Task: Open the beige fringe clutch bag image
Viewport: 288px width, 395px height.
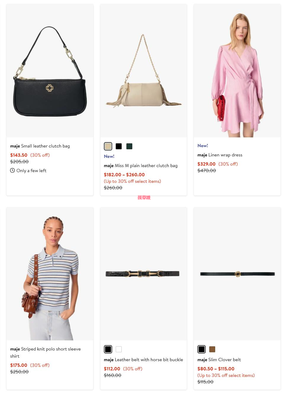Action: click(144, 71)
